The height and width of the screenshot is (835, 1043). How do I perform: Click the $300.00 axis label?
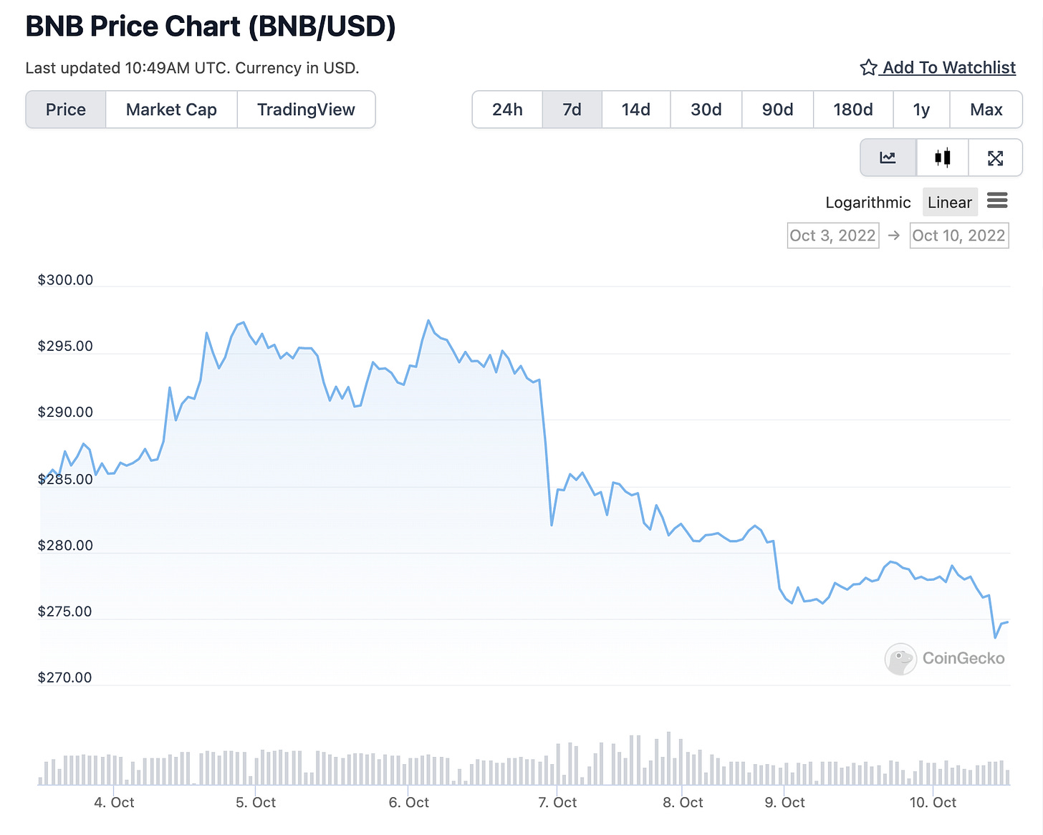coord(65,280)
